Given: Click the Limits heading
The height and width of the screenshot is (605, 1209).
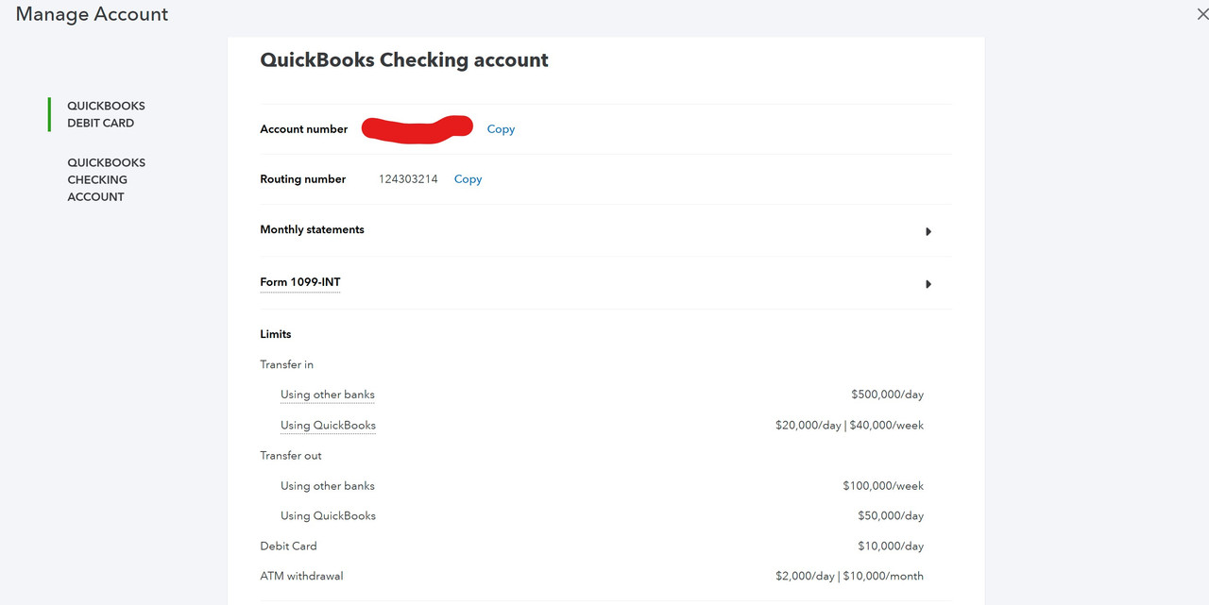Looking at the screenshot, I should pyautogui.click(x=276, y=334).
